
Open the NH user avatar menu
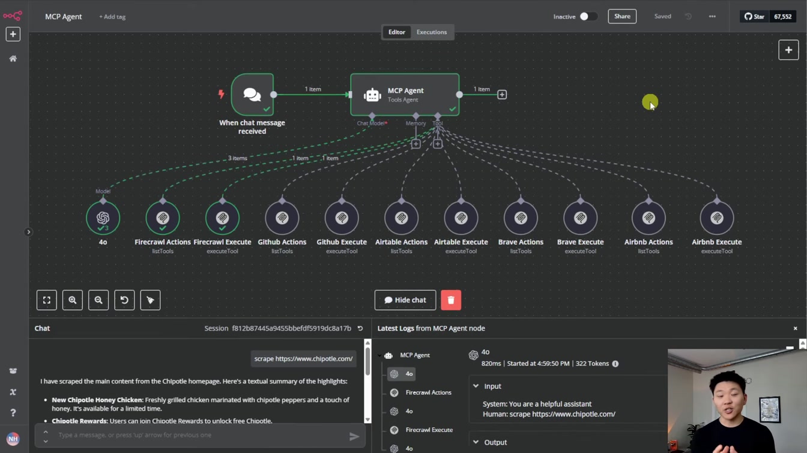[x=13, y=439]
